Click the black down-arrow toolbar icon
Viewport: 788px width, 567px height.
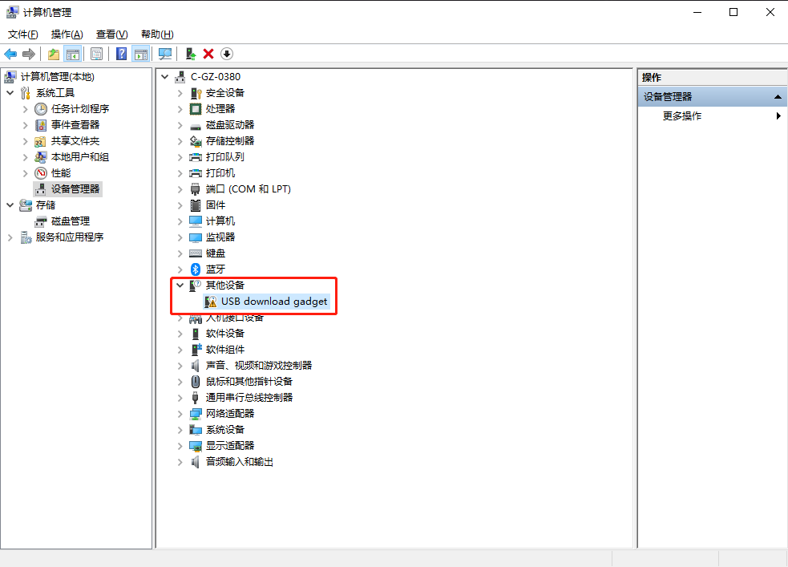(x=227, y=54)
